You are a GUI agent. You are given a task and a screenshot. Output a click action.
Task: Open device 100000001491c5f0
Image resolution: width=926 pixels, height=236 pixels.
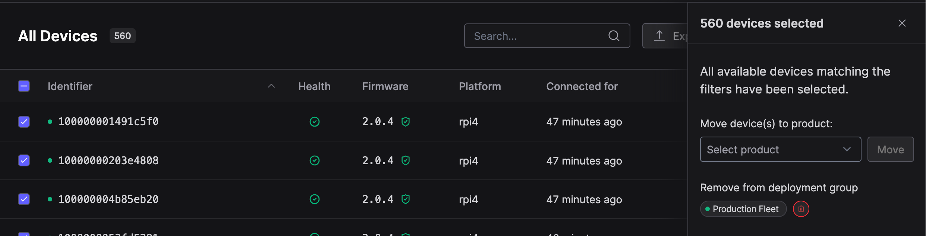[x=108, y=122]
